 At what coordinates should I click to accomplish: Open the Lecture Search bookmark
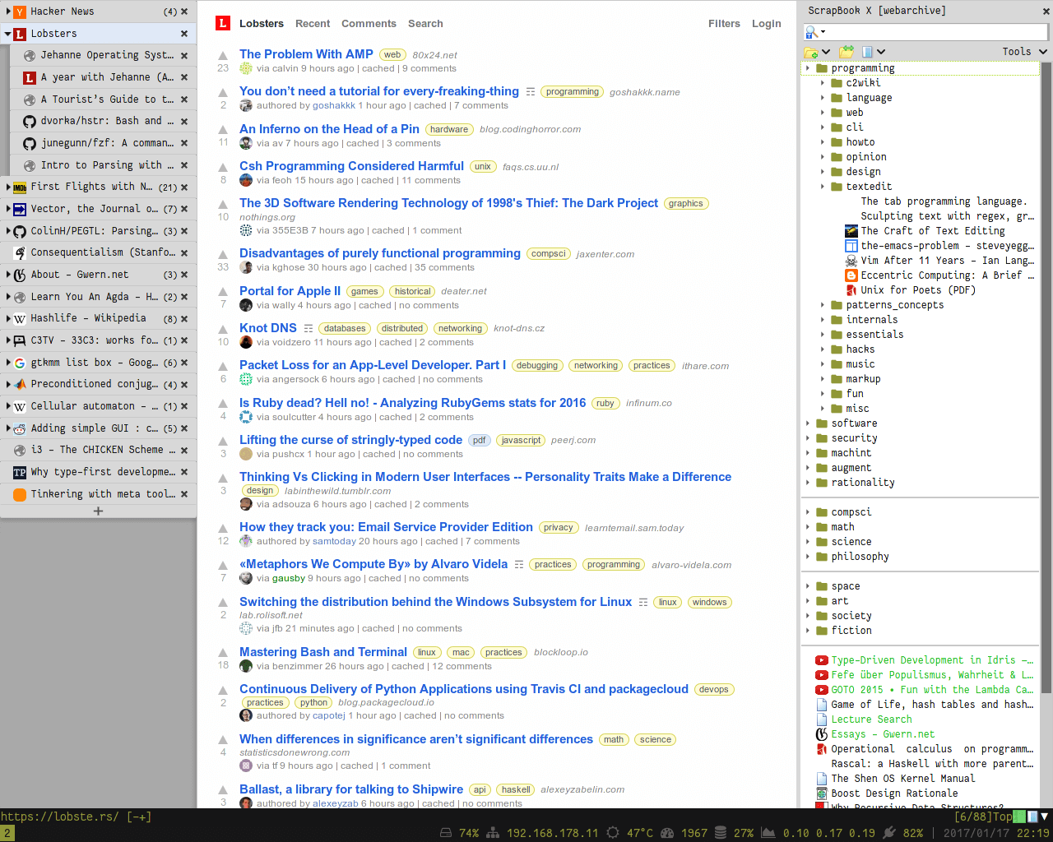[871, 719]
